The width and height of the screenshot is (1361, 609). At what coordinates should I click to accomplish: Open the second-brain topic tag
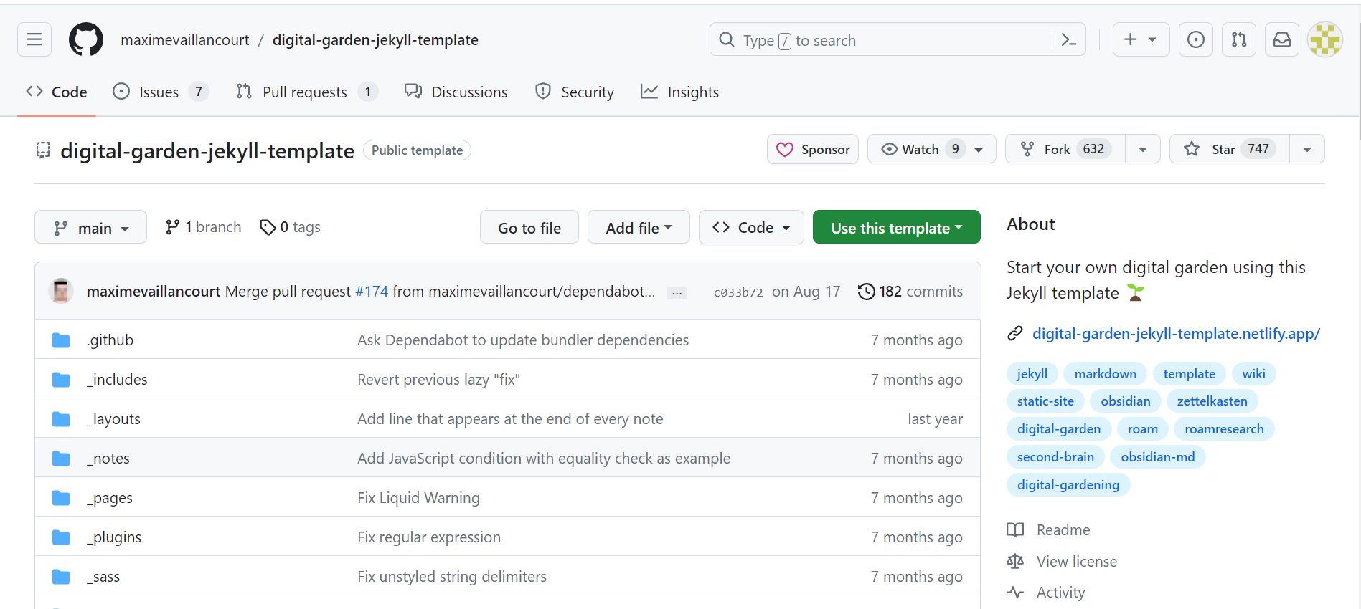1055,457
